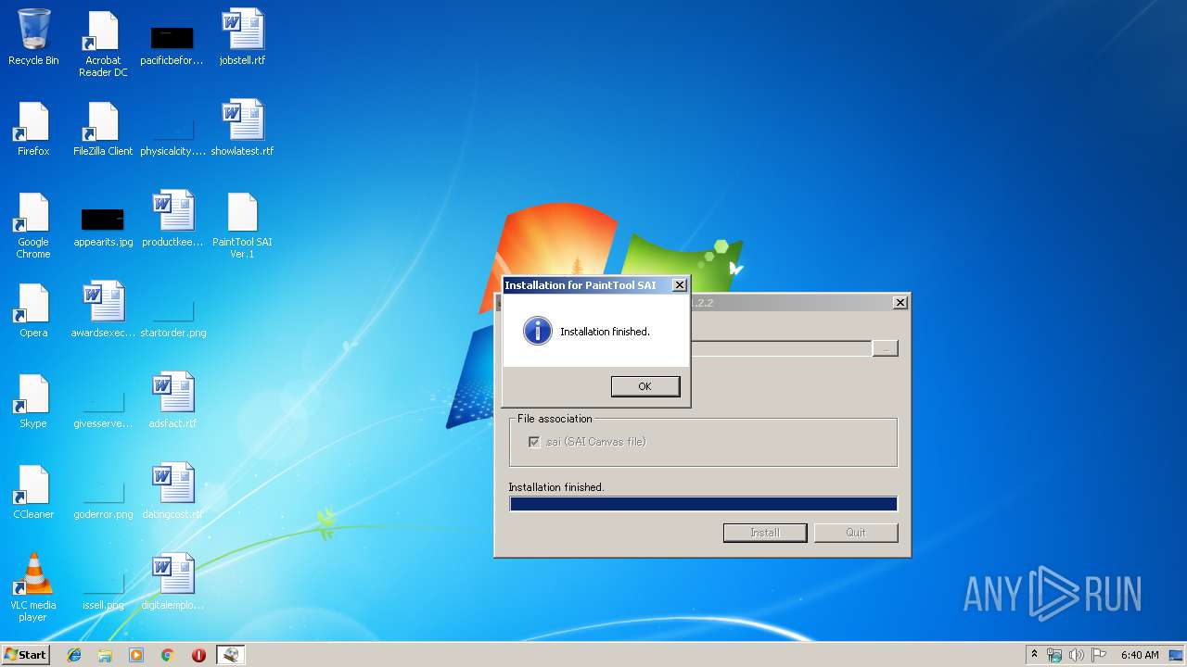Select the Google Chrome desktop shortcut
The height and width of the screenshot is (667, 1187).
click(x=33, y=226)
